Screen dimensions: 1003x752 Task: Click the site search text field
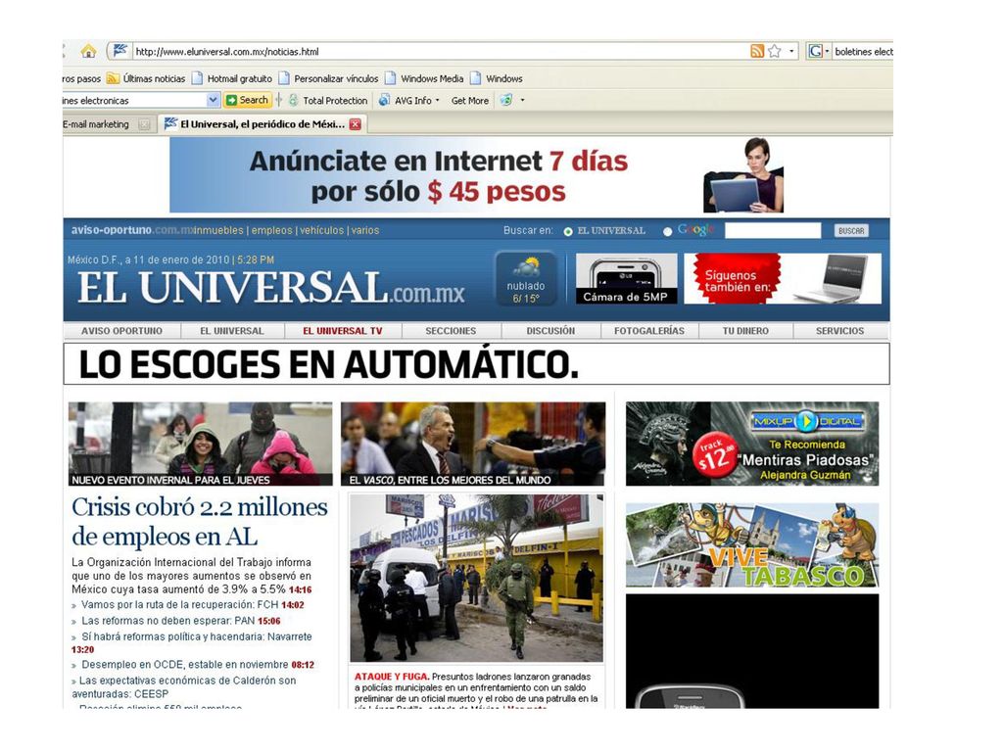click(773, 230)
